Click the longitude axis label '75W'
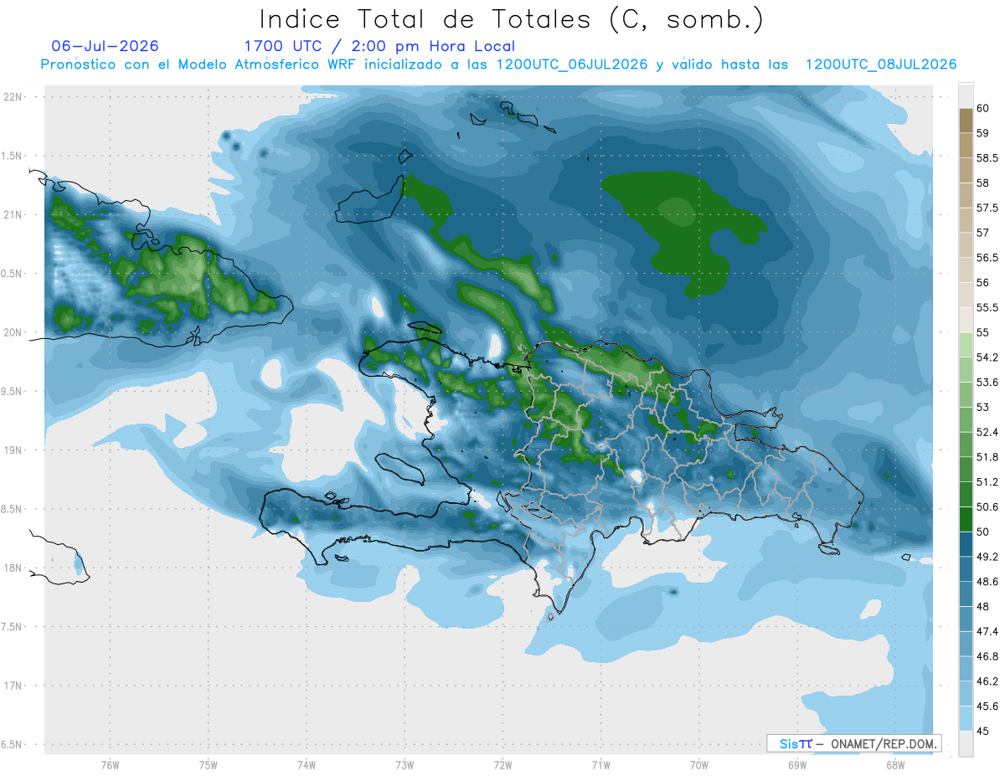1005x776 pixels. pyautogui.click(x=209, y=764)
